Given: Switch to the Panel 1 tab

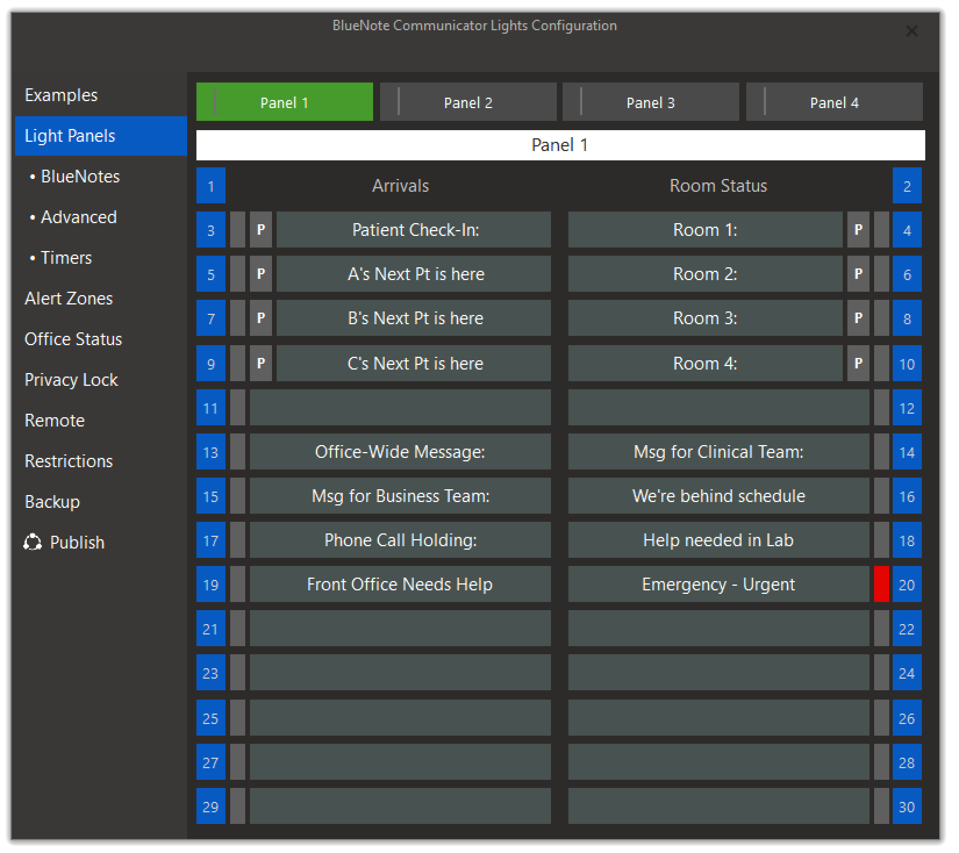Looking at the screenshot, I should [285, 102].
